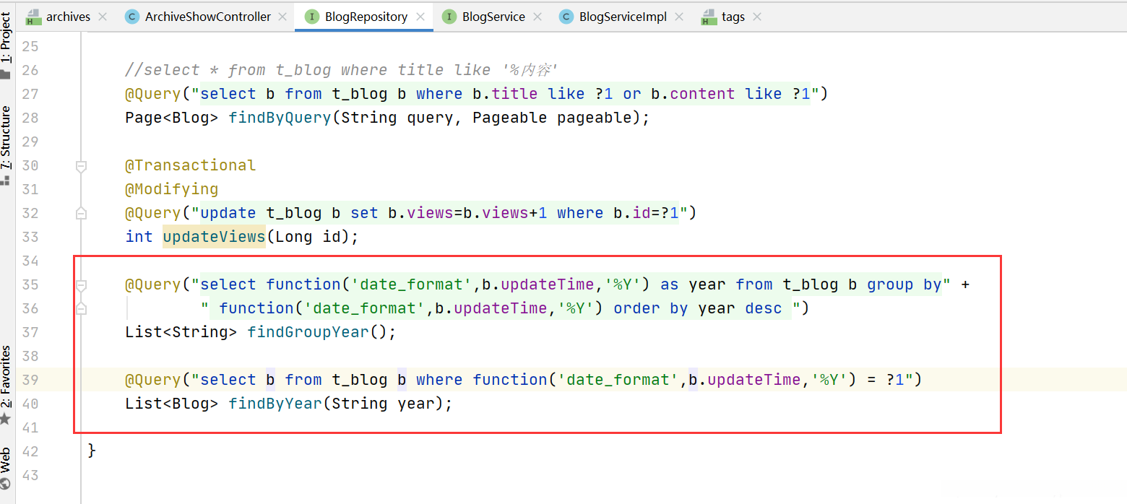Click the 'int' keyword on line 33

(x=139, y=237)
